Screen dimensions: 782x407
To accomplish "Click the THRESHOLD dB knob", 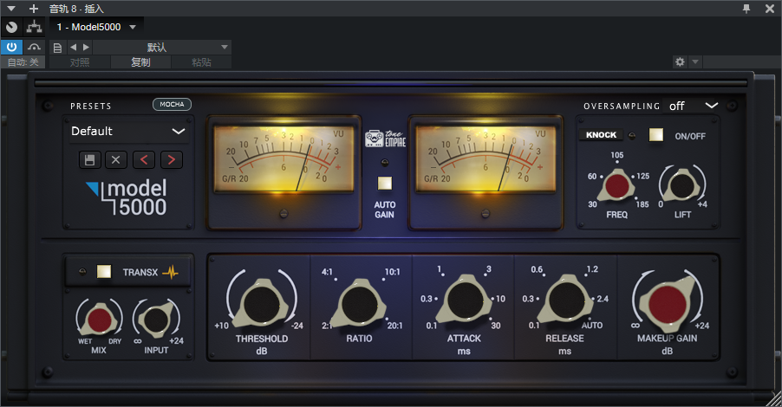I will (x=261, y=303).
